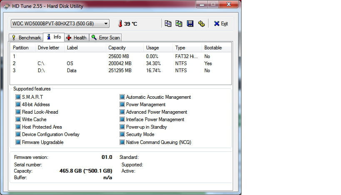The width and height of the screenshot is (341, 195).
Task: Click the Host Protected Area checkbox
Action: [18, 127]
